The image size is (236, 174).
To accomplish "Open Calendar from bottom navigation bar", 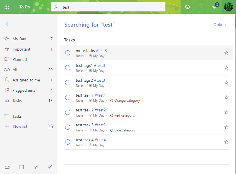I will [x=21, y=167].
